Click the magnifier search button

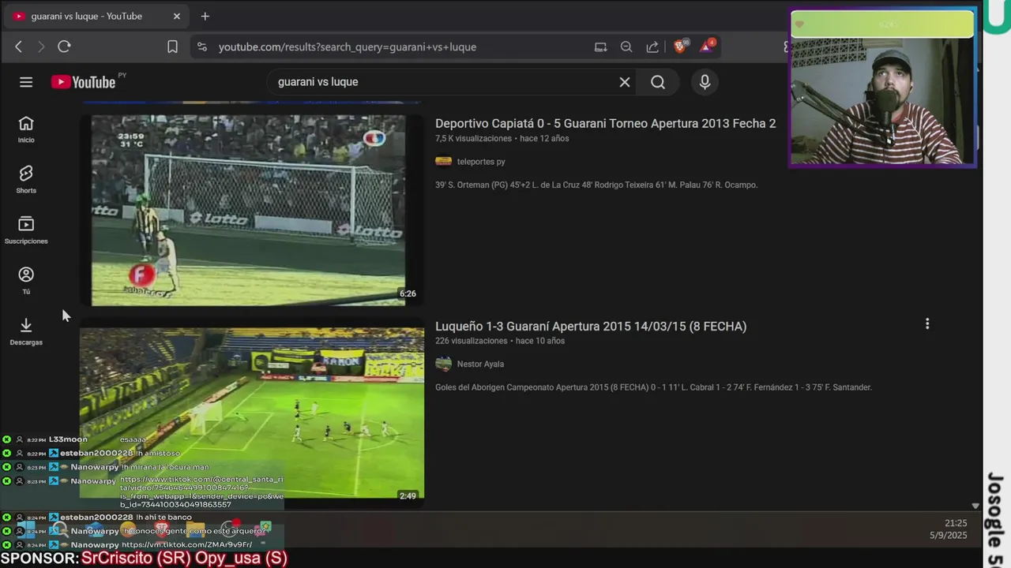coord(658,82)
